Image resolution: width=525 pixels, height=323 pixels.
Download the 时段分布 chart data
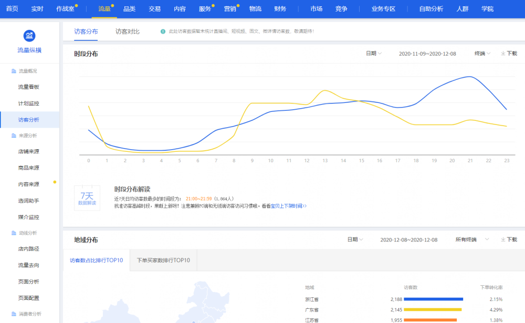tap(509, 54)
